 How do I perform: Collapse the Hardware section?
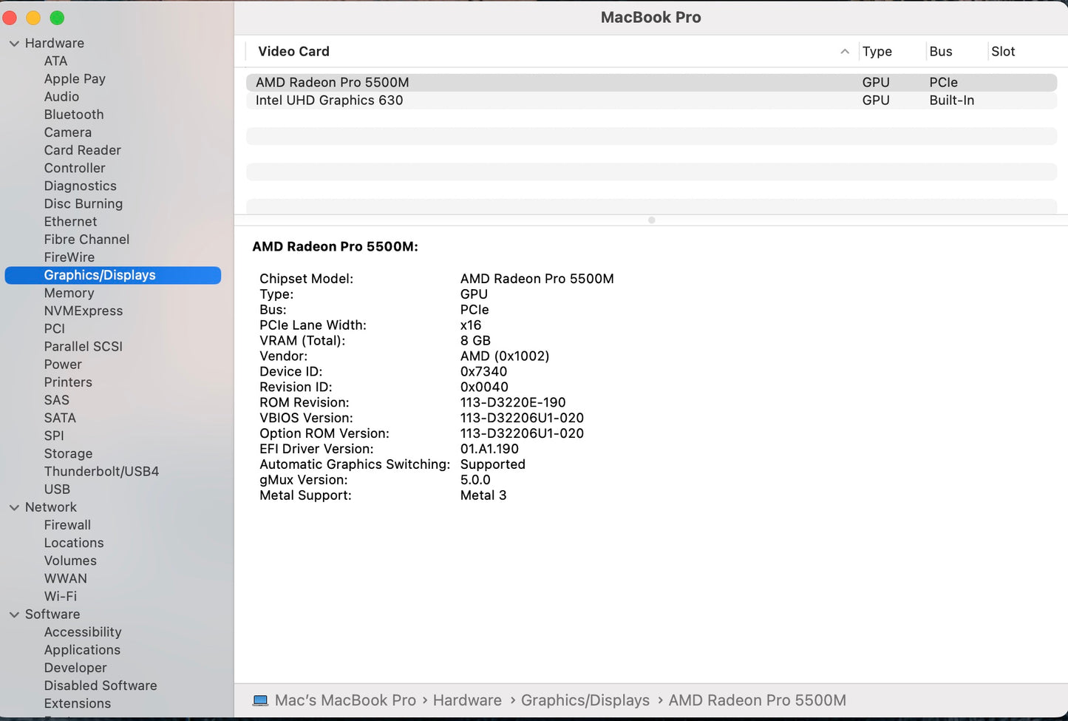click(14, 44)
